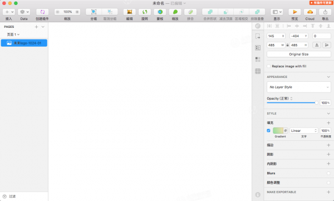Viewport: 334px width, 201px height.
Task: Click the color squares icon in inspector sidebar
Action: point(258,59)
